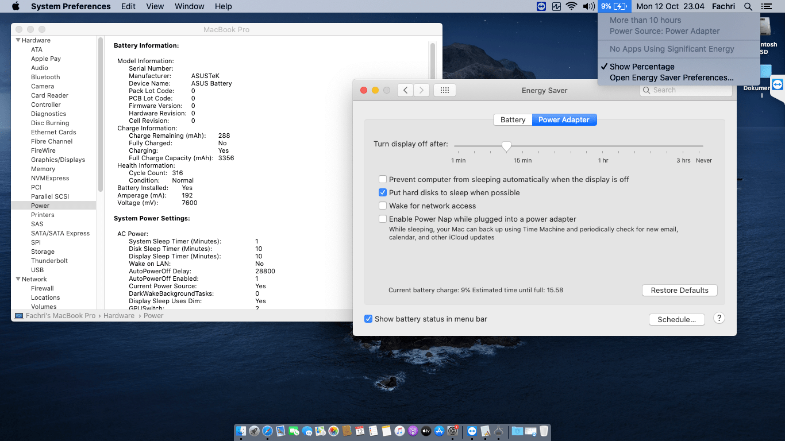Launch Safari from the Dock
The image size is (785, 441).
coord(268,430)
